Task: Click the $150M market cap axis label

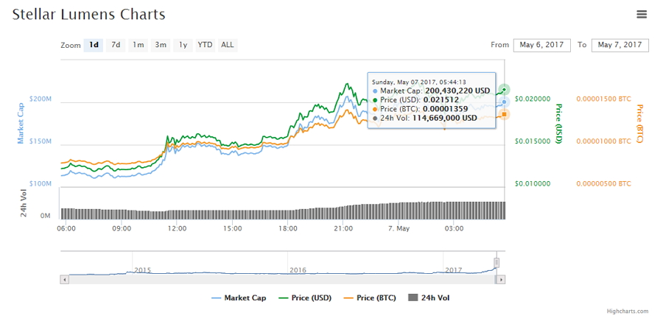Action: tap(41, 141)
